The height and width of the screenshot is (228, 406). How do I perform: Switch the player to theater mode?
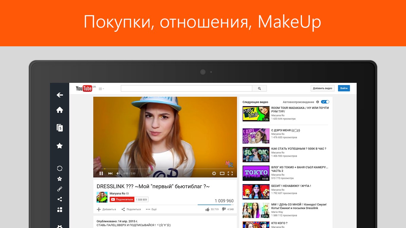(x=222, y=173)
